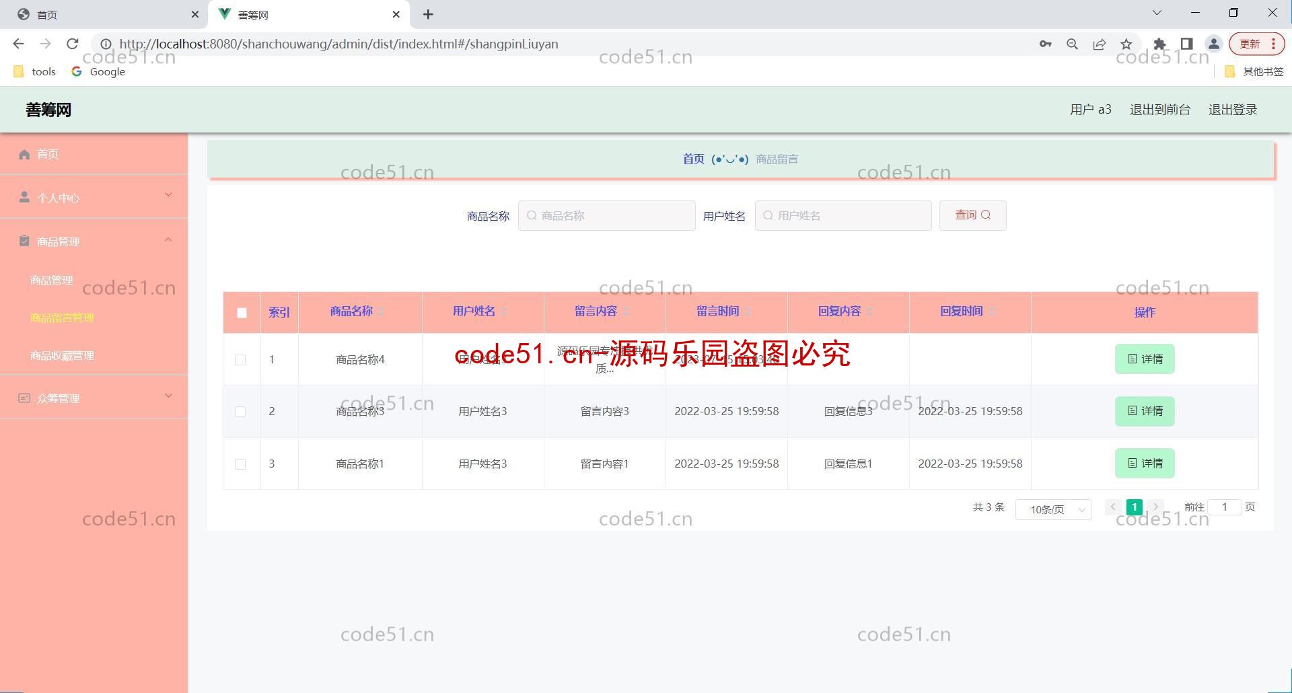Expand the 个人中心 sidebar menu
The width and height of the screenshot is (1292, 693).
(x=94, y=196)
